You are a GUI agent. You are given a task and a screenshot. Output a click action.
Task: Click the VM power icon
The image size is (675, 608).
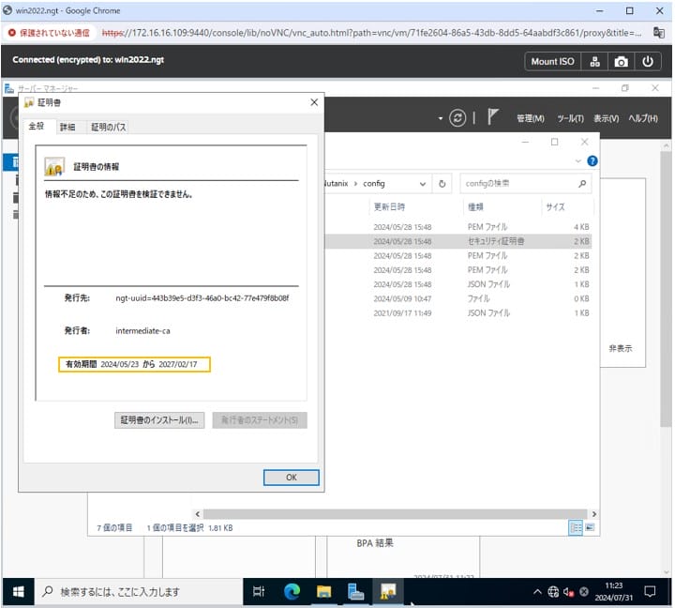(x=647, y=61)
